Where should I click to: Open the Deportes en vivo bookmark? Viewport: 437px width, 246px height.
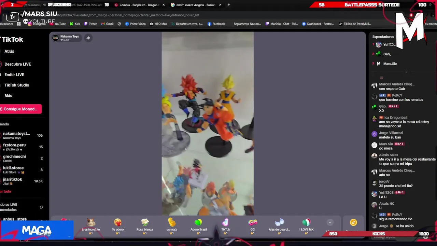point(187,24)
